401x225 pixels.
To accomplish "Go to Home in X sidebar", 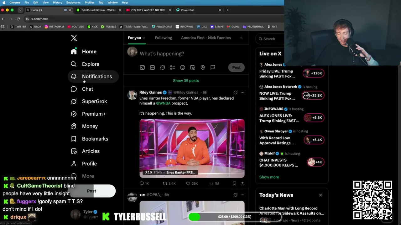I will point(83,52).
